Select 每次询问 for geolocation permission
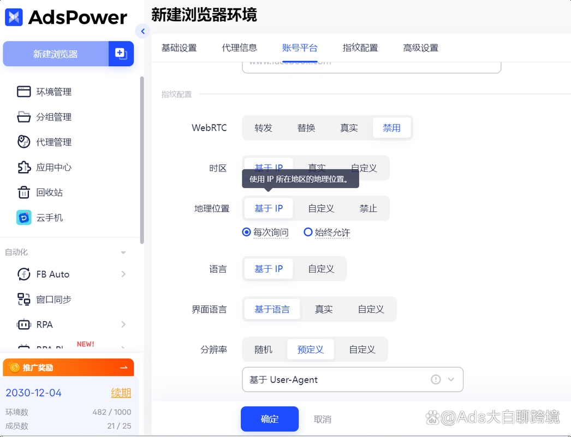 (266, 232)
